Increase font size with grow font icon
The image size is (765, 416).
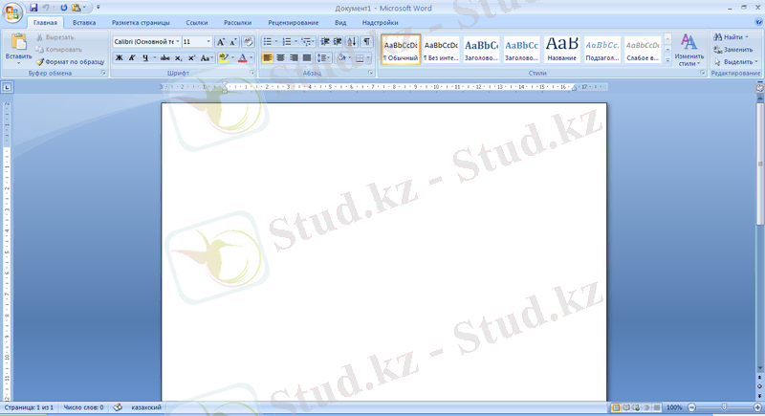point(221,42)
